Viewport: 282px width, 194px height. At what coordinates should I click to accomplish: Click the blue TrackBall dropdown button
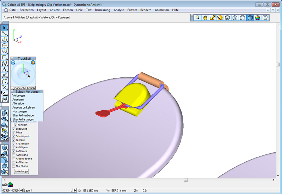tap(13, 63)
